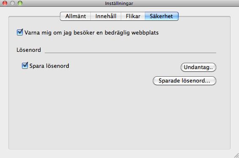Click the 'Spara lösenord' label text
Image resolution: width=239 pixels, height=158 pixels.
coord(49,66)
